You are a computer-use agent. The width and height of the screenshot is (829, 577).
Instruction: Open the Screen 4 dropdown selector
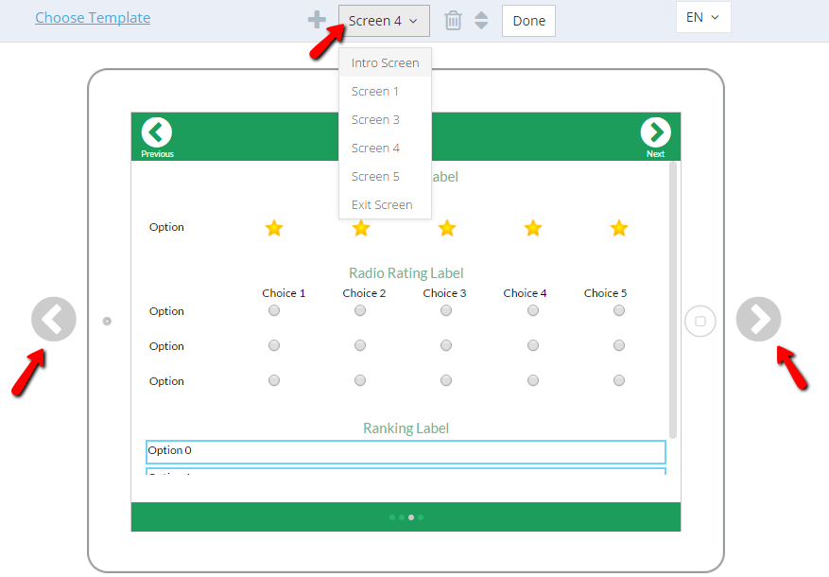(384, 21)
